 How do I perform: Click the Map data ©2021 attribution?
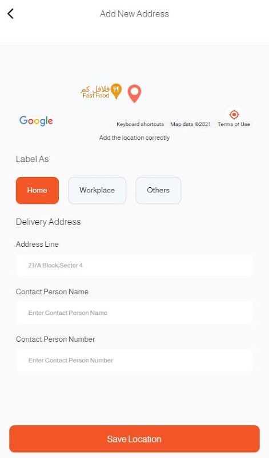click(191, 124)
